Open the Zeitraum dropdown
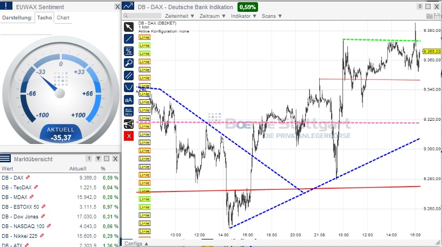This screenshot has height=247, width=442. 213,16
